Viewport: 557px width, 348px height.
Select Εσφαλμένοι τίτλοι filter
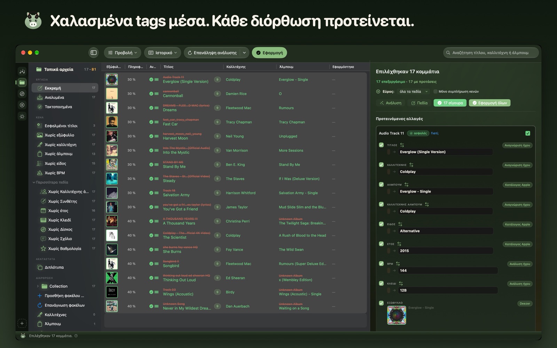click(x=65, y=126)
